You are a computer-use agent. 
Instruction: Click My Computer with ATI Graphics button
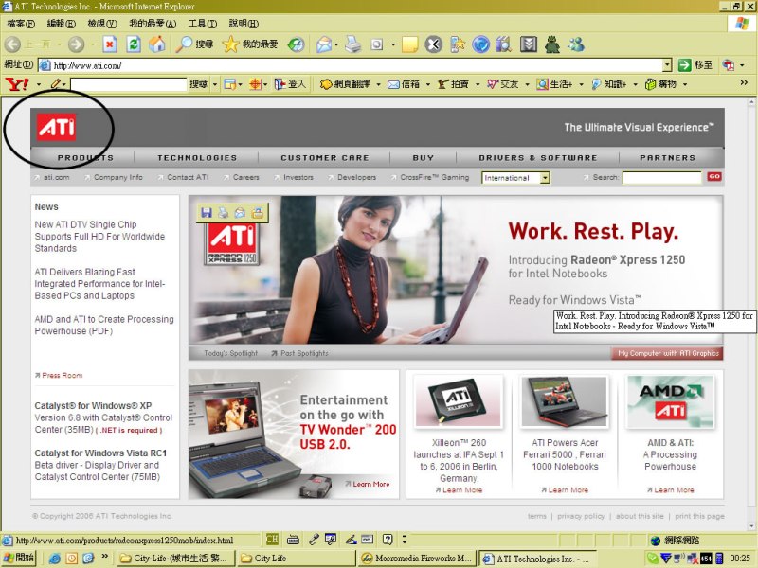click(667, 353)
